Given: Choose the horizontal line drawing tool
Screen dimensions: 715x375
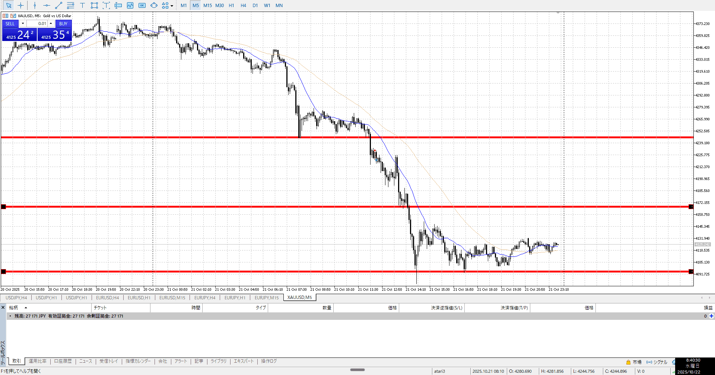Looking at the screenshot, I should [47, 5].
